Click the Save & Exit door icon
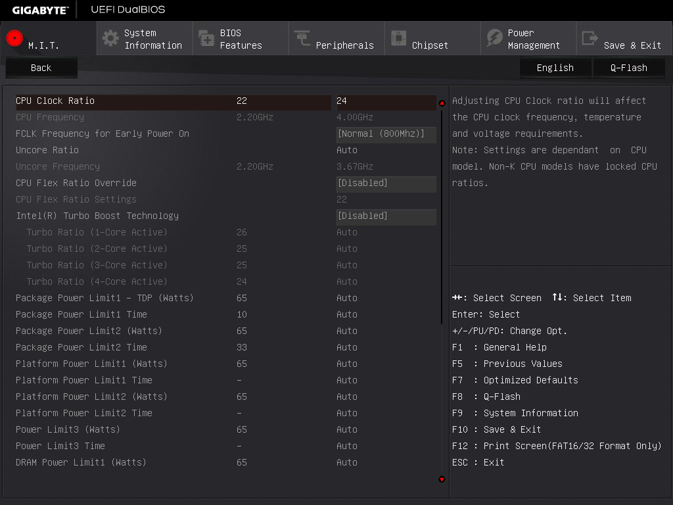Viewport: 673px width, 505px height. (590, 38)
